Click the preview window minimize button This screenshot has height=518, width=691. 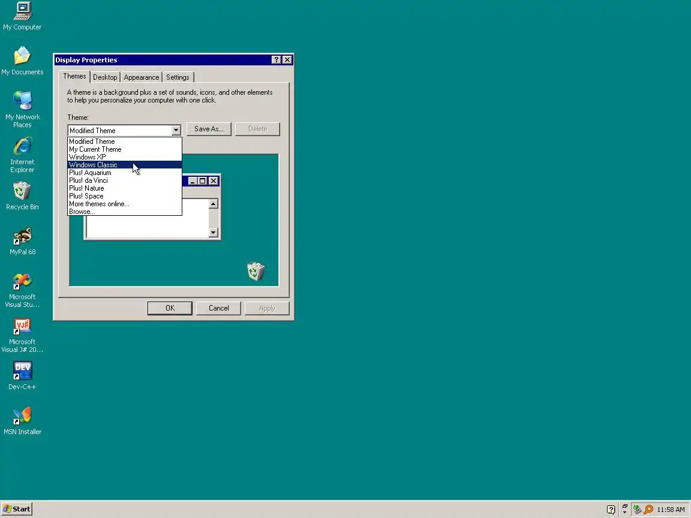(192, 180)
